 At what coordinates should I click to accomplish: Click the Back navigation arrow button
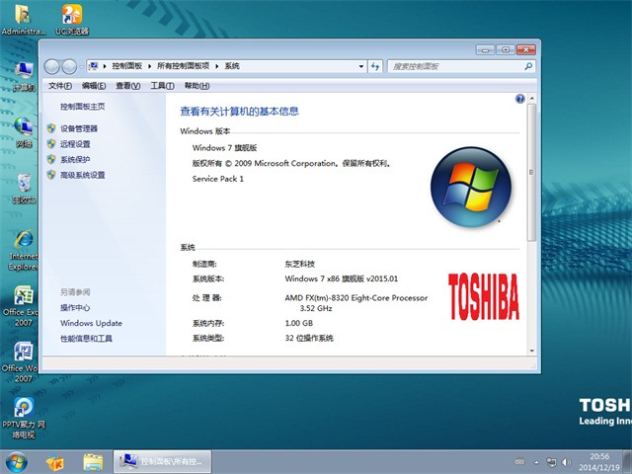(x=51, y=66)
